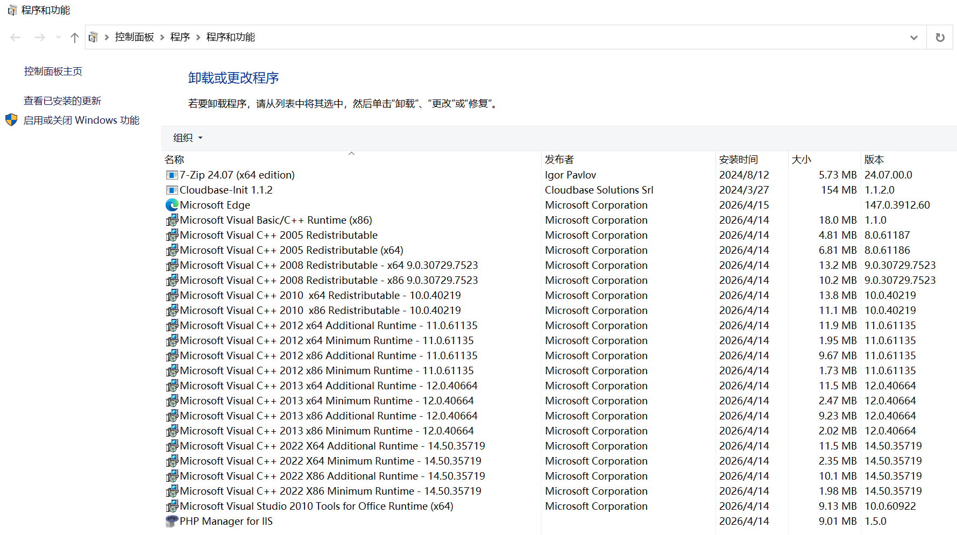Select the 7-Zip 24.07 (x64 edition) name
Viewport: 957px width, 535px height.
237,175
